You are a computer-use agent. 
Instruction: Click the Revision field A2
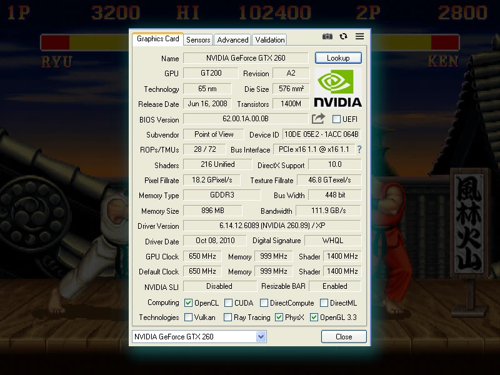pos(291,73)
